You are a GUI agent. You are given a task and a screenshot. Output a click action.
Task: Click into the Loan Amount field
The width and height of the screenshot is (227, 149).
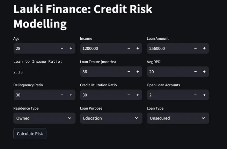pos(168,48)
